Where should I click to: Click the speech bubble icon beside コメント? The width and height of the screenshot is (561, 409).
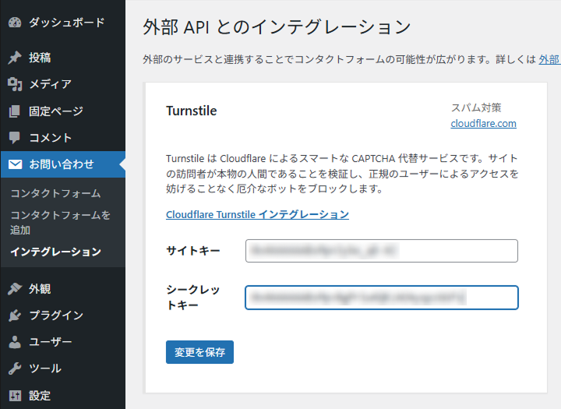click(x=15, y=138)
